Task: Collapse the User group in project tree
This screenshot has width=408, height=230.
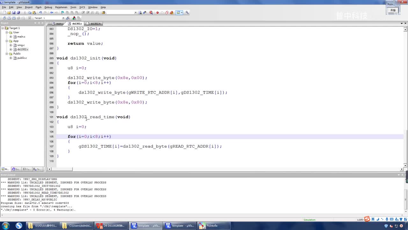Action: tap(7, 32)
